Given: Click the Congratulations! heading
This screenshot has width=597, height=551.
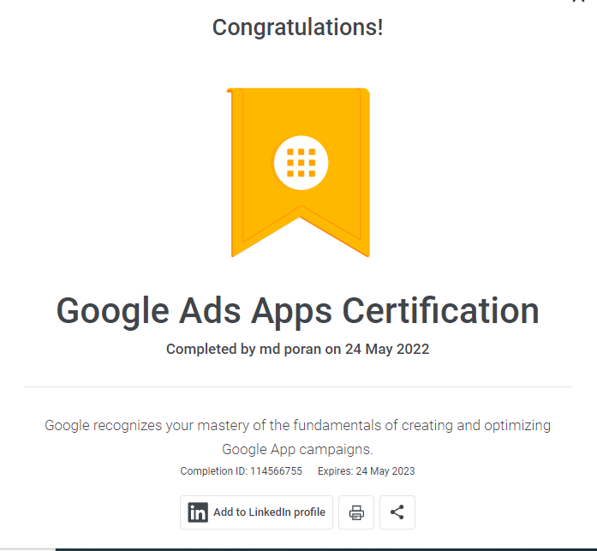Looking at the screenshot, I should click(298, 27).
